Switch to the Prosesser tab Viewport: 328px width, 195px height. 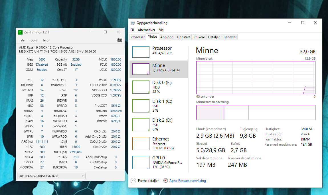click(138, 37)
